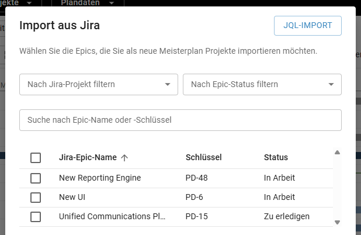
Task: Open the Plandaten menu in background
Action: click(x=88, y=3)
